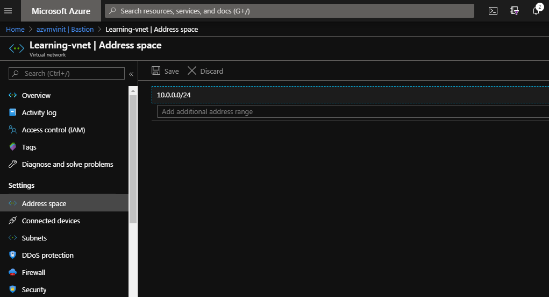Collapse the sidebar with double chevron
This screenshot has height=297, width=549.
(131, 74)
